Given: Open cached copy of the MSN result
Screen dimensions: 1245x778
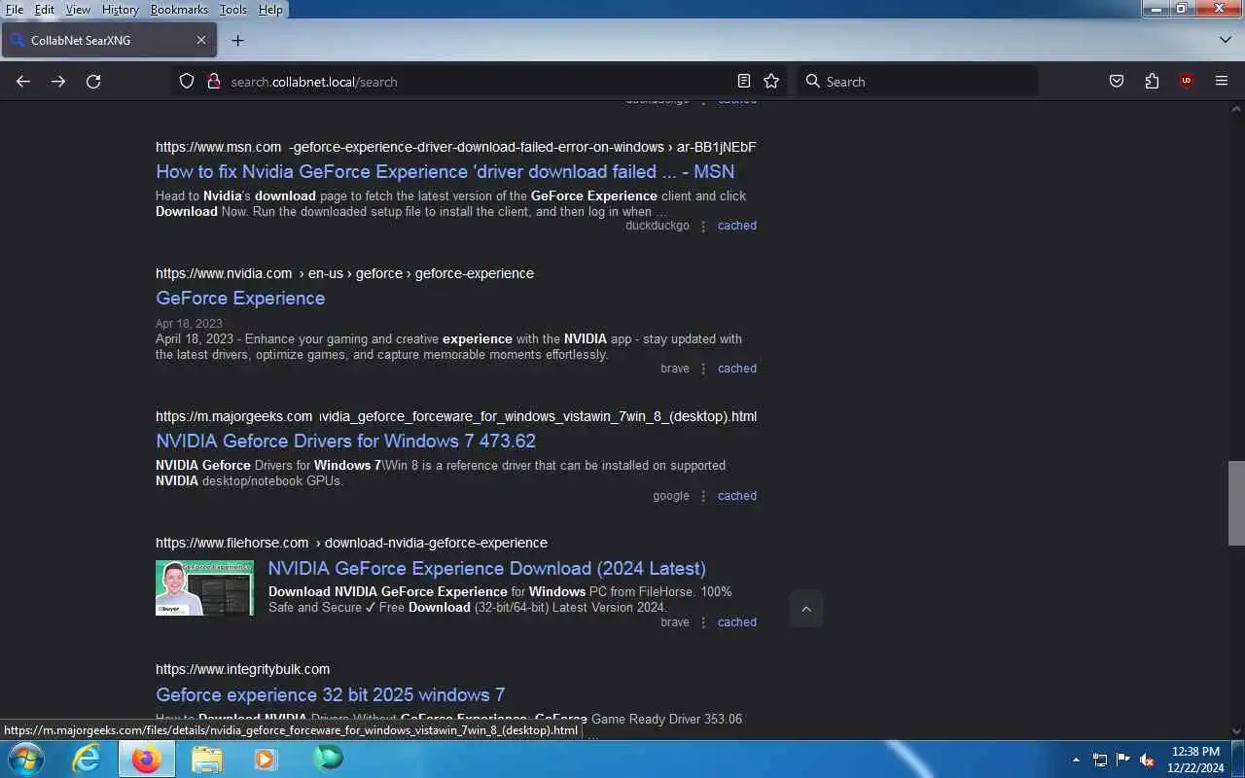Looking at the screenshot, I should coord(737,226).
